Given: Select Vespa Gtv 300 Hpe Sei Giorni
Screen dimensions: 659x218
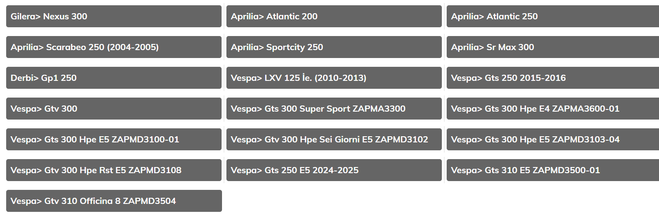Looking at the screenshot, I should coord(334,139).
